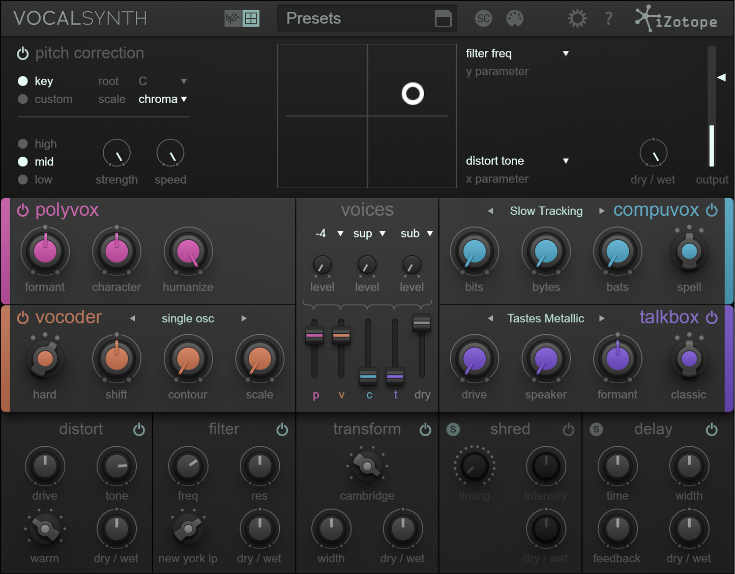Open the MIDI palette icon
735x574 pixels.
point(515,19)
